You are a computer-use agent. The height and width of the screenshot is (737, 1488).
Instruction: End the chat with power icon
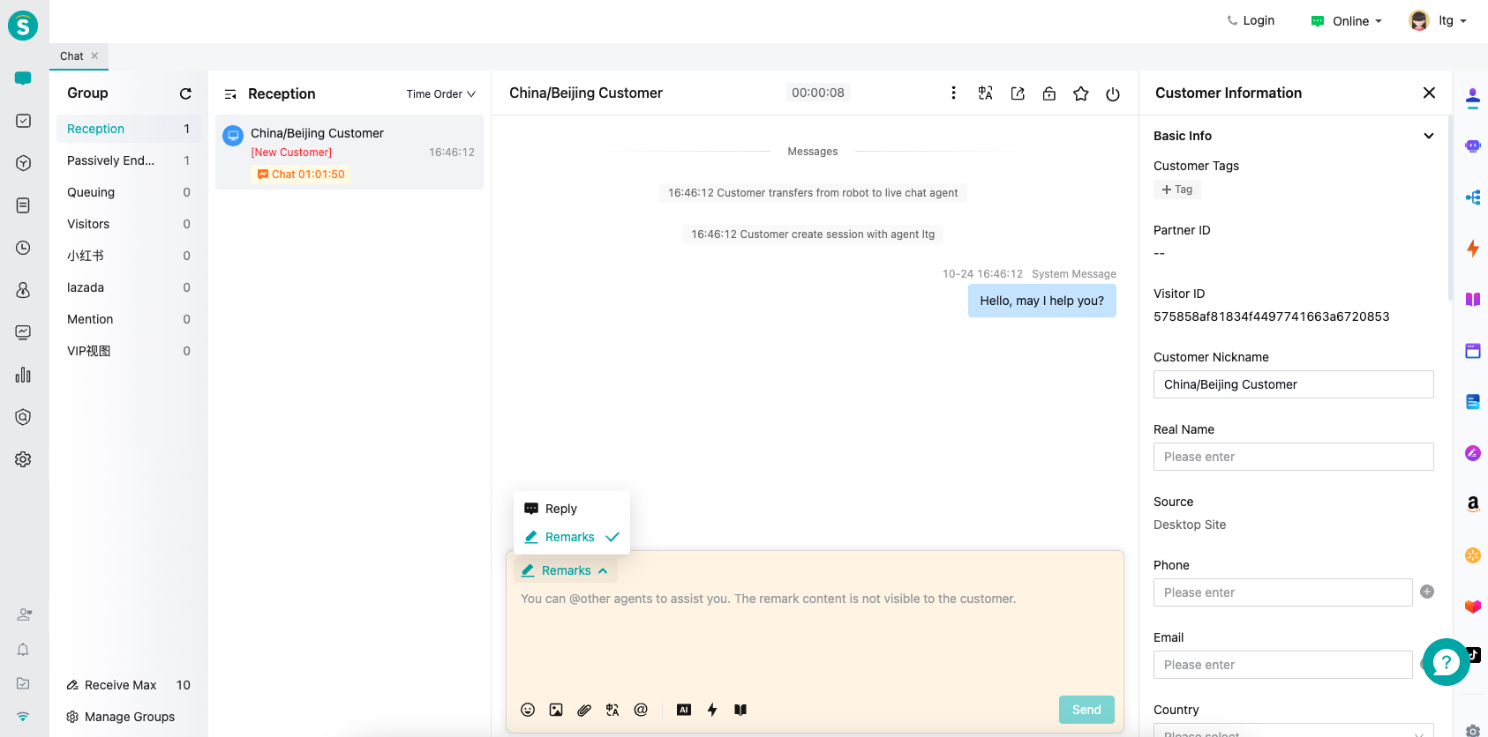(x=1113, y=93)
